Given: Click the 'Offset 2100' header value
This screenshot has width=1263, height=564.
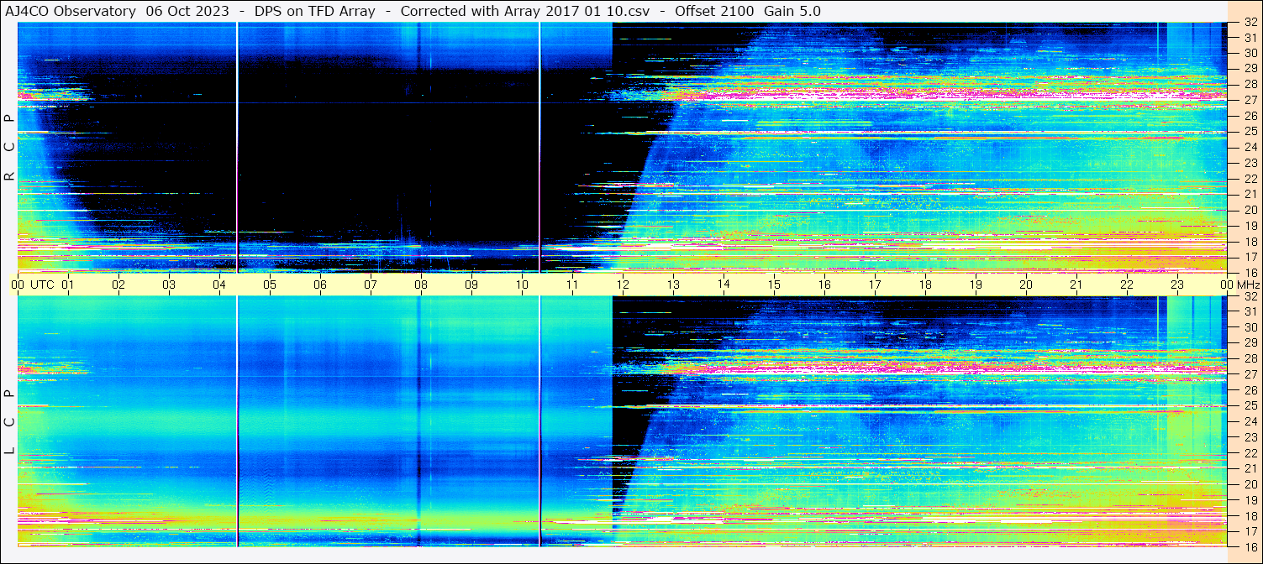Looking at the screenshot, I should (714, 11).
